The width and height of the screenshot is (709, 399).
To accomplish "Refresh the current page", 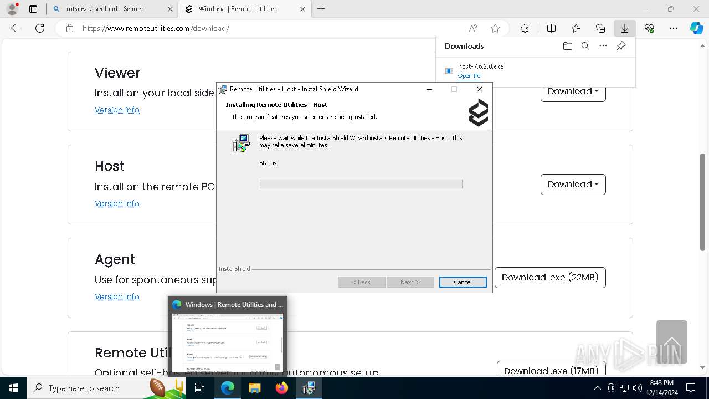I will coord(40,28).
